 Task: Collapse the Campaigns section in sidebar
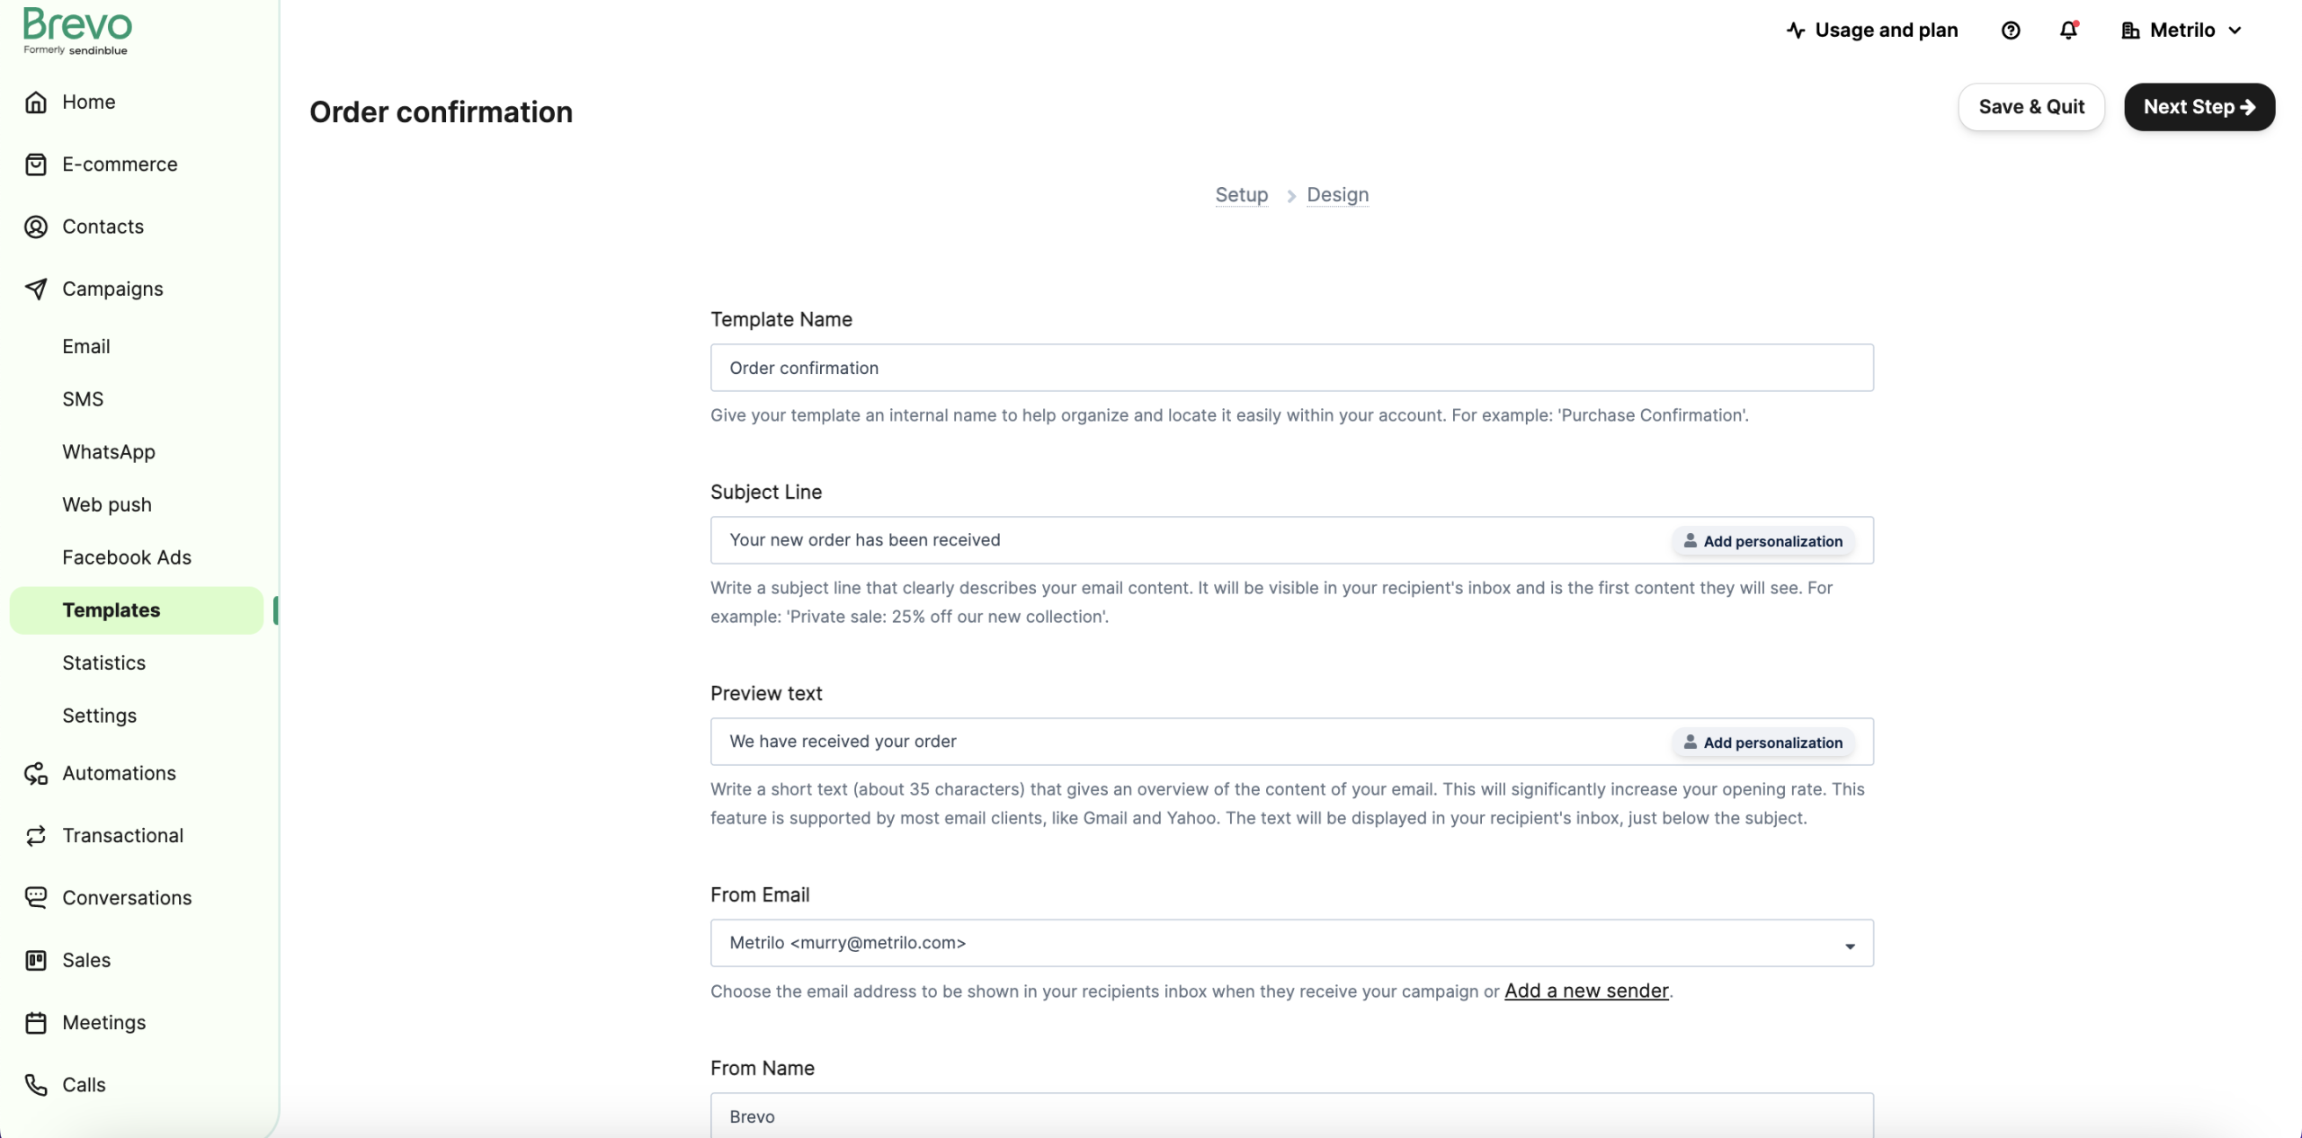coord(112,289)
